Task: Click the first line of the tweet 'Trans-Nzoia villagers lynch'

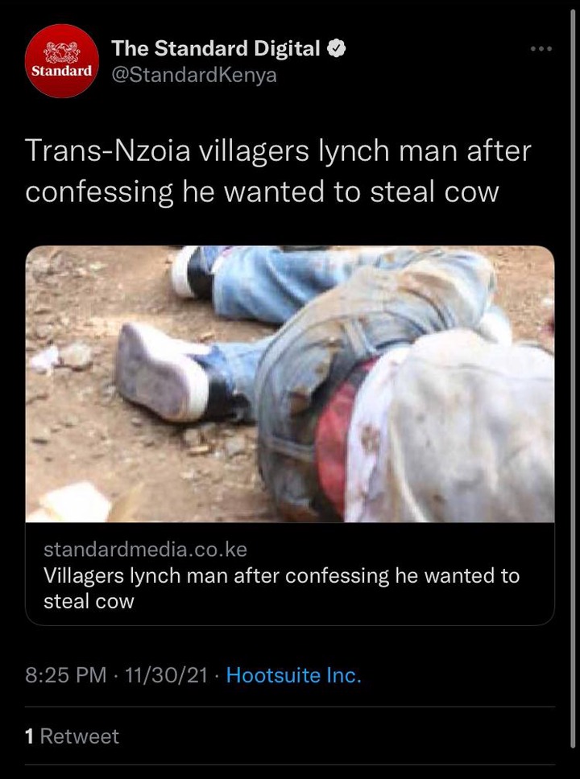Action: 278,150
